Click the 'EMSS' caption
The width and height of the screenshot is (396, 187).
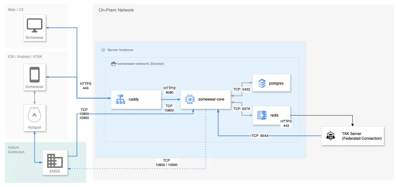point(55,171)
